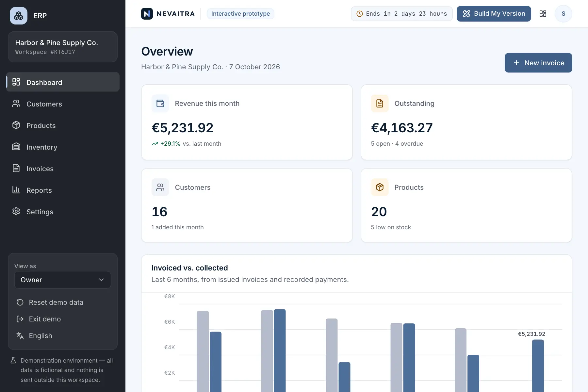Select Dashboard menu item
Viewport: 588px width, 392px height.
(x=63, y=82)
